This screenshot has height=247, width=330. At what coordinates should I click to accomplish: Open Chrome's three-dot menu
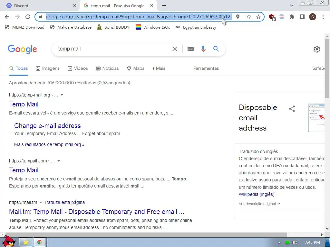point(323,17)
